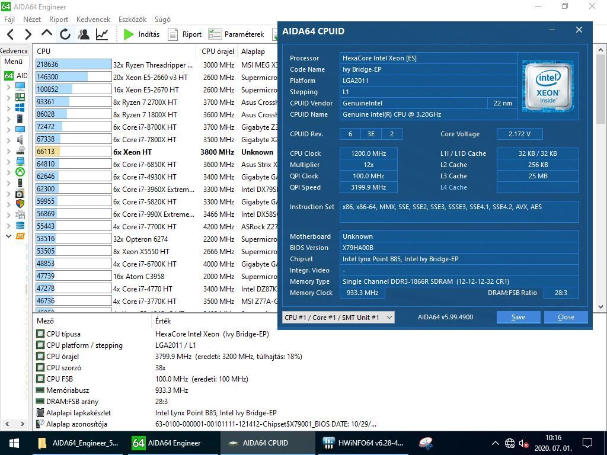Screen dimensions: 607x455
Task: Select the Network computers icon in the tree
Action: coord(20,161)
